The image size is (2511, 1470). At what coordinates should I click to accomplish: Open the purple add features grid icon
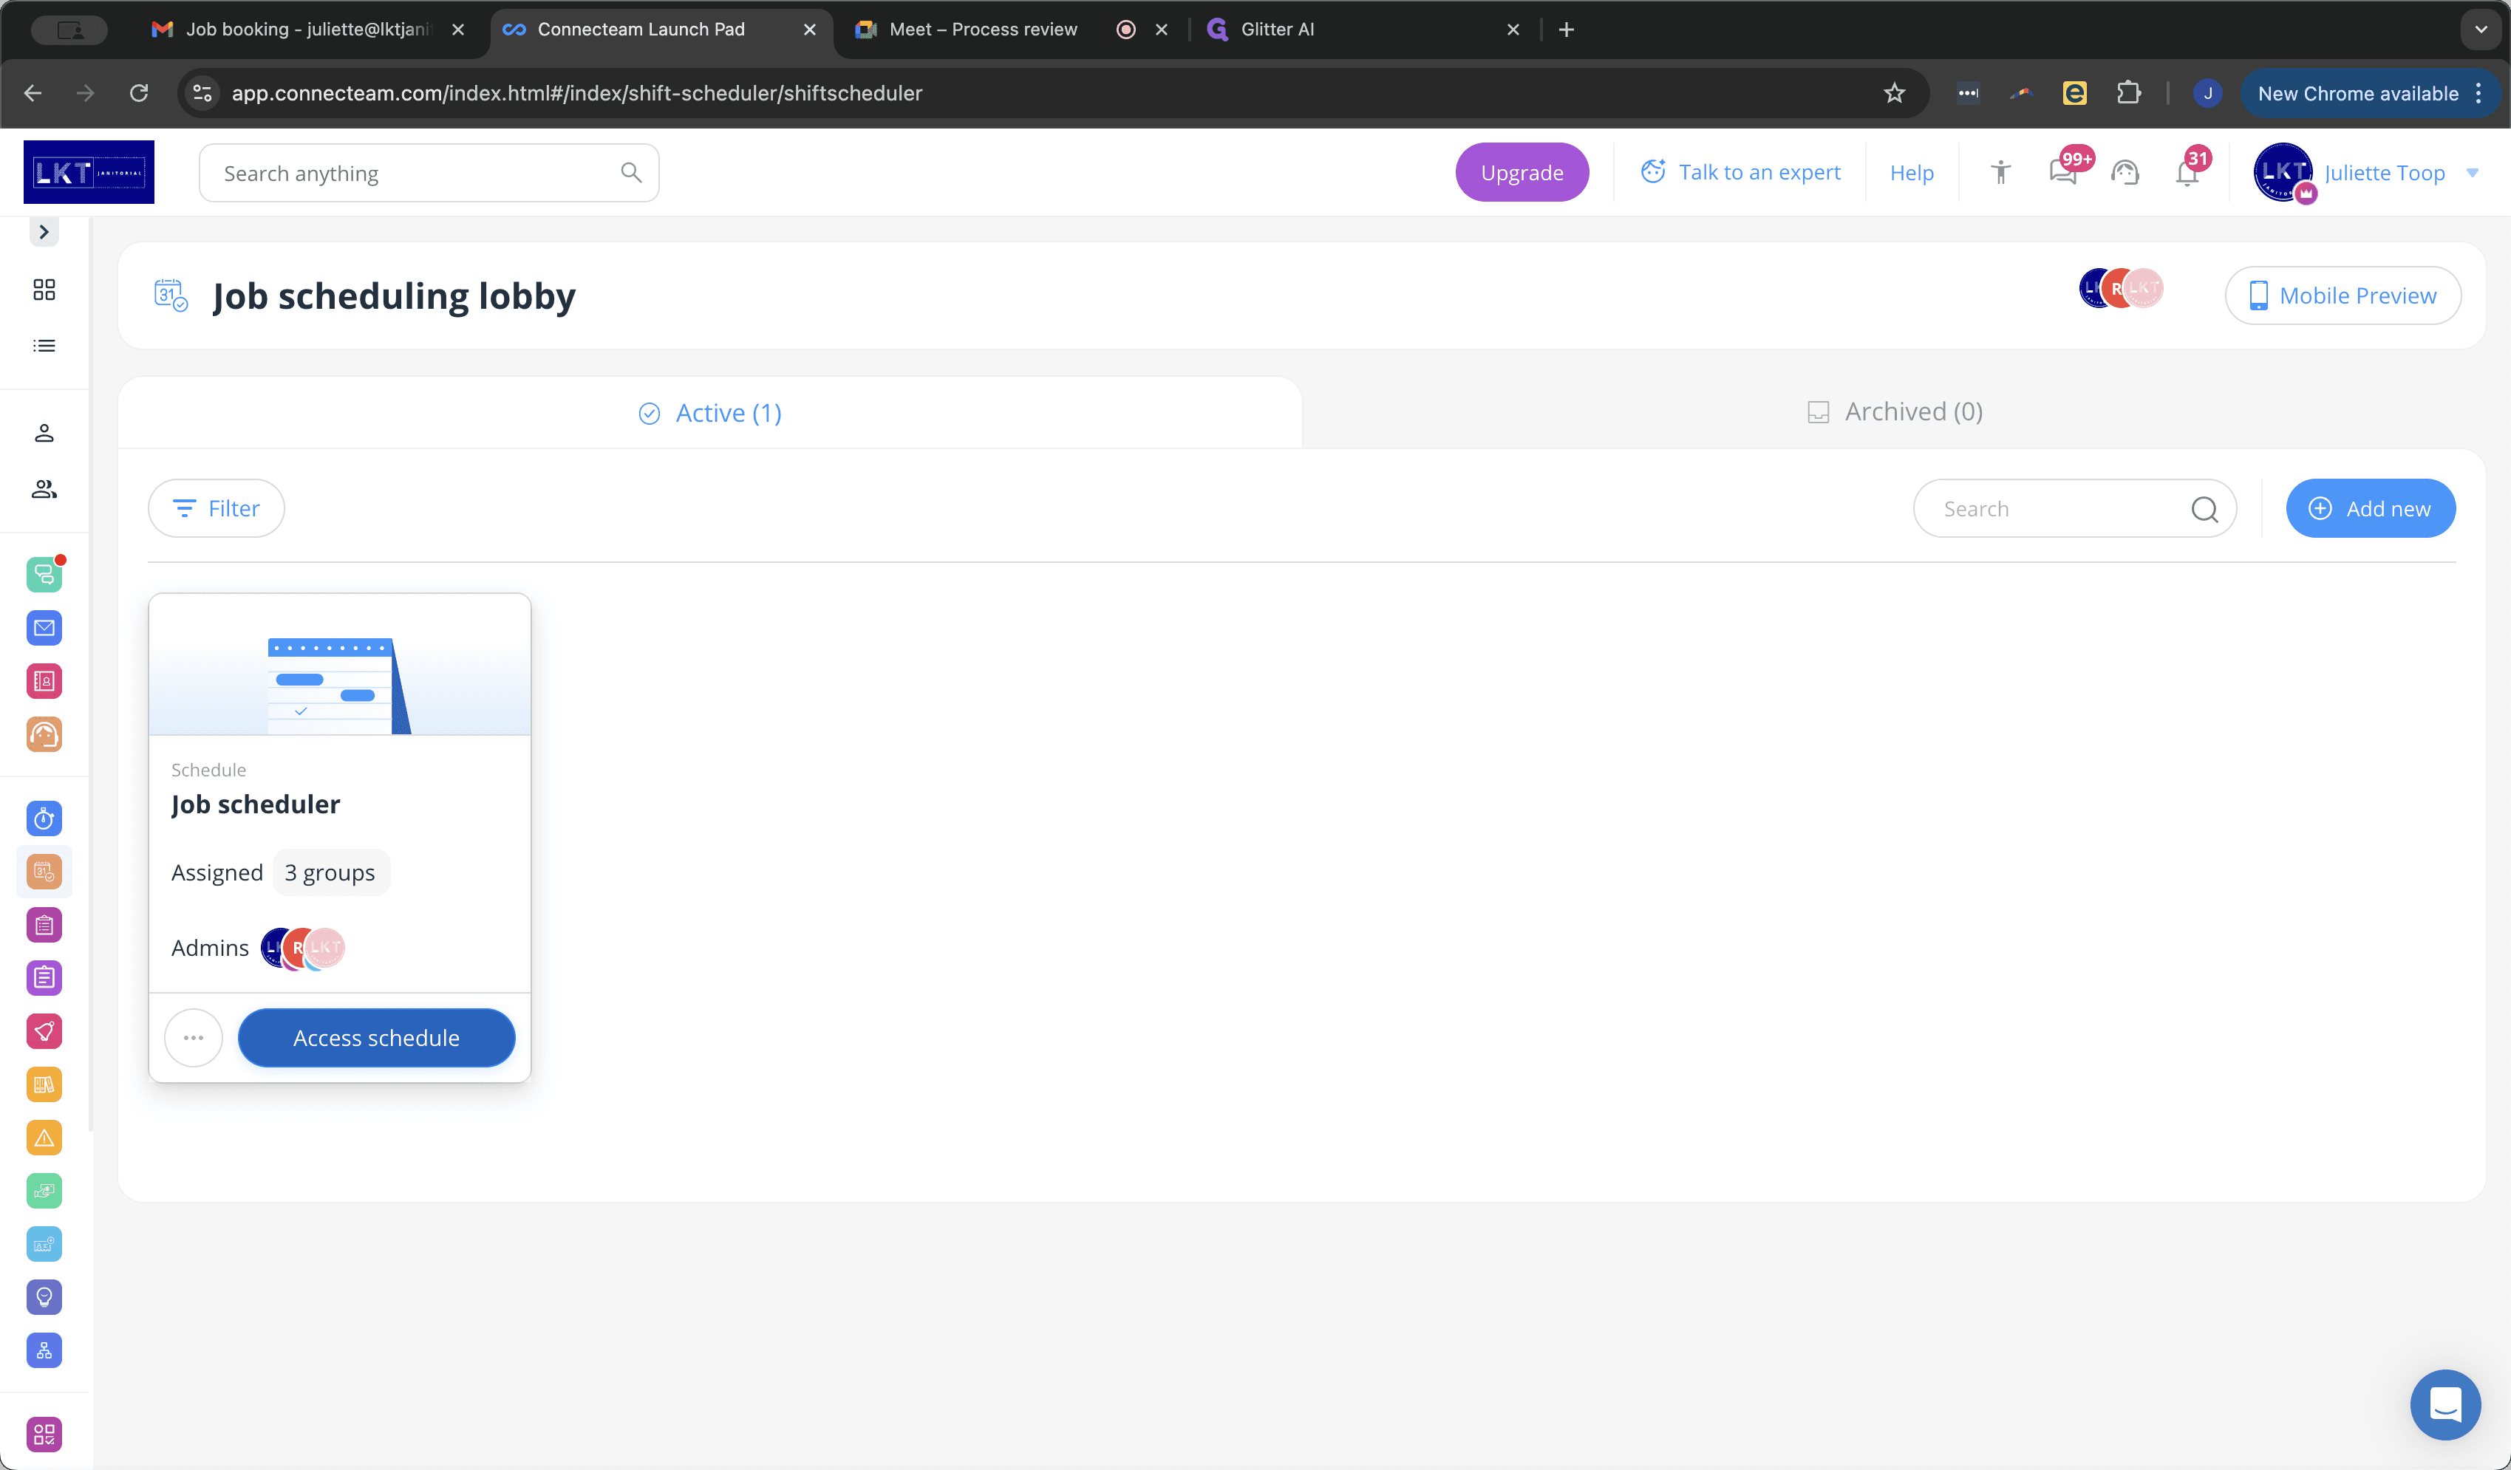tap(44, 1434)
